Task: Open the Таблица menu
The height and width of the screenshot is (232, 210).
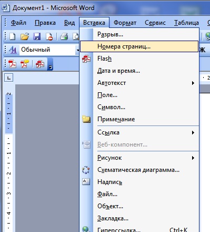Action: [x=186, y=23]
